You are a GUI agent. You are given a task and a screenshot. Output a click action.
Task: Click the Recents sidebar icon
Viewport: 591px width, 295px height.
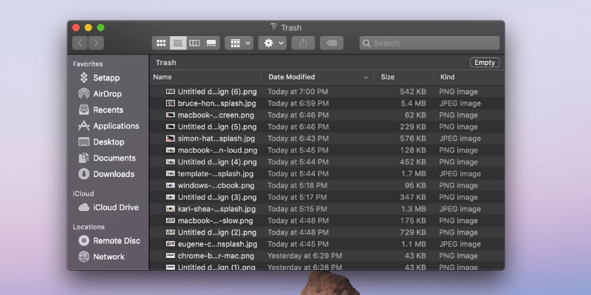(x=83, y=110)
